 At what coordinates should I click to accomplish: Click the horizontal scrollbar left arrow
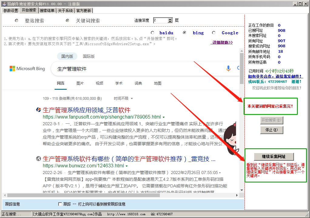click(5, 195)
